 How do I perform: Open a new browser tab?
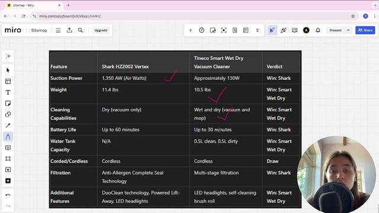(x=69, y=5)
